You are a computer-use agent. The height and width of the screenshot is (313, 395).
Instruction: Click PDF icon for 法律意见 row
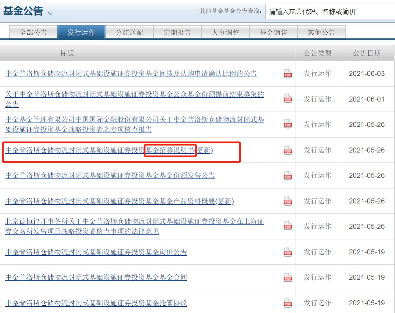coord(288,226)
